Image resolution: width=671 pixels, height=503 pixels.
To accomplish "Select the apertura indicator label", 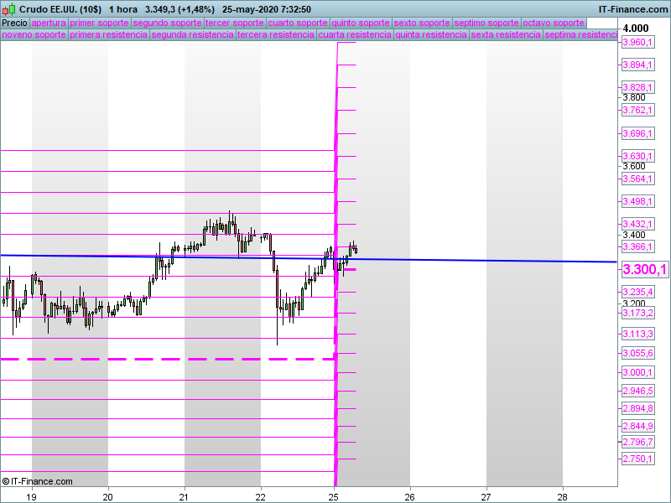I will 49,23.
